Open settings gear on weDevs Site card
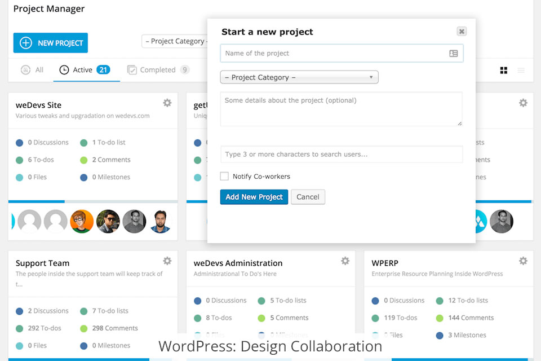The height and width of the screenshot is (361, 541). [167, 103]
